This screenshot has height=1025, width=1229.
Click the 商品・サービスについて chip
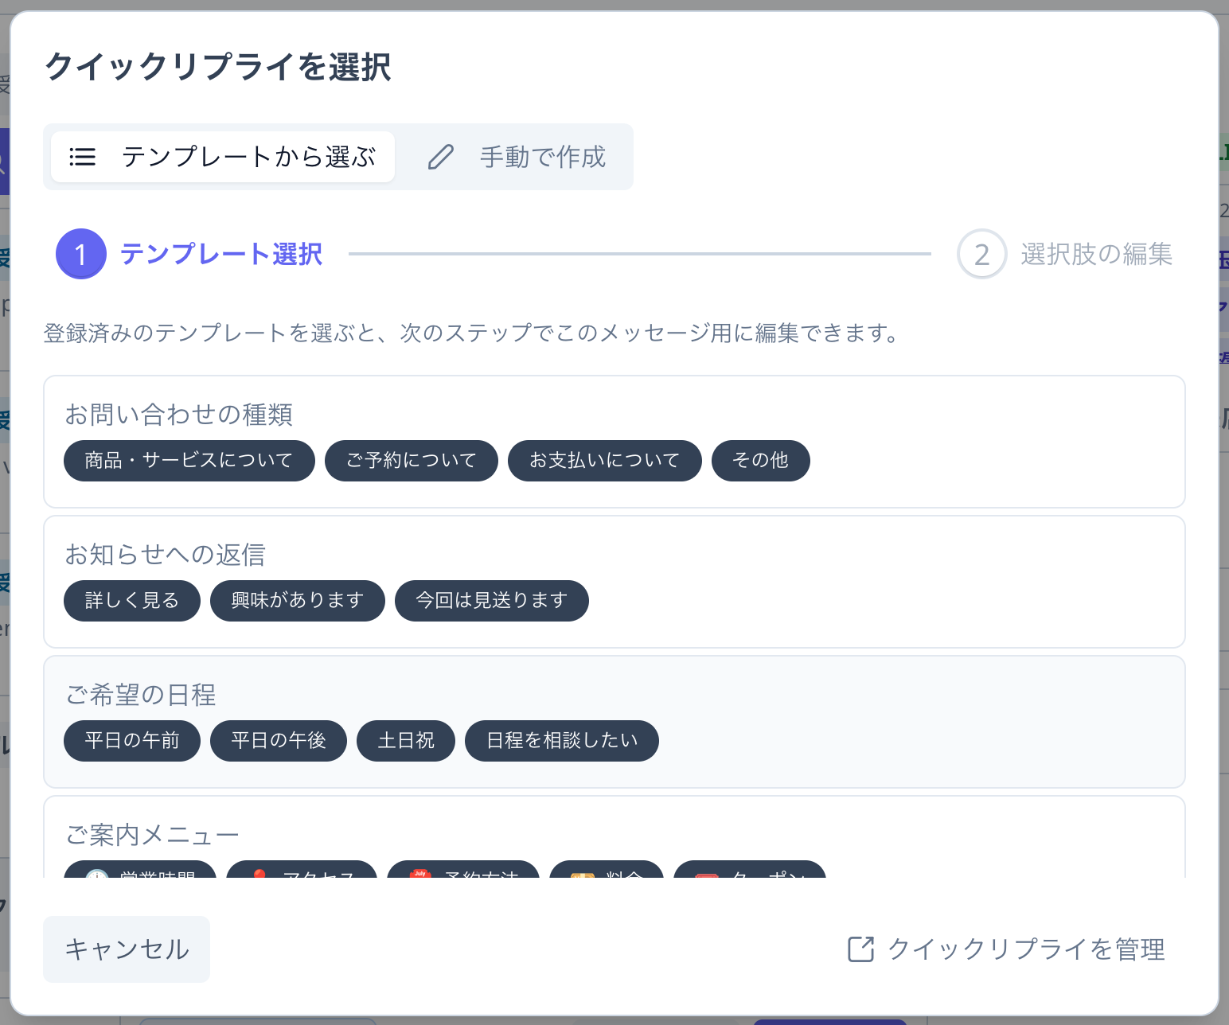pos(189,461)
